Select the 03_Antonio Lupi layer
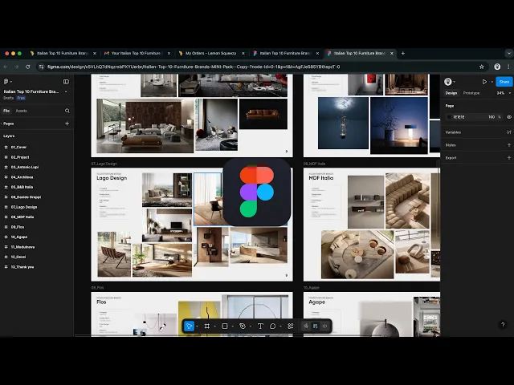This screenshot has width=514, height=385. pos(25,168)
